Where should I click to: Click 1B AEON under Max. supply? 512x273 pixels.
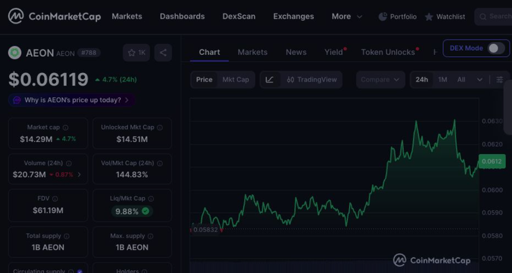point(132,247)
